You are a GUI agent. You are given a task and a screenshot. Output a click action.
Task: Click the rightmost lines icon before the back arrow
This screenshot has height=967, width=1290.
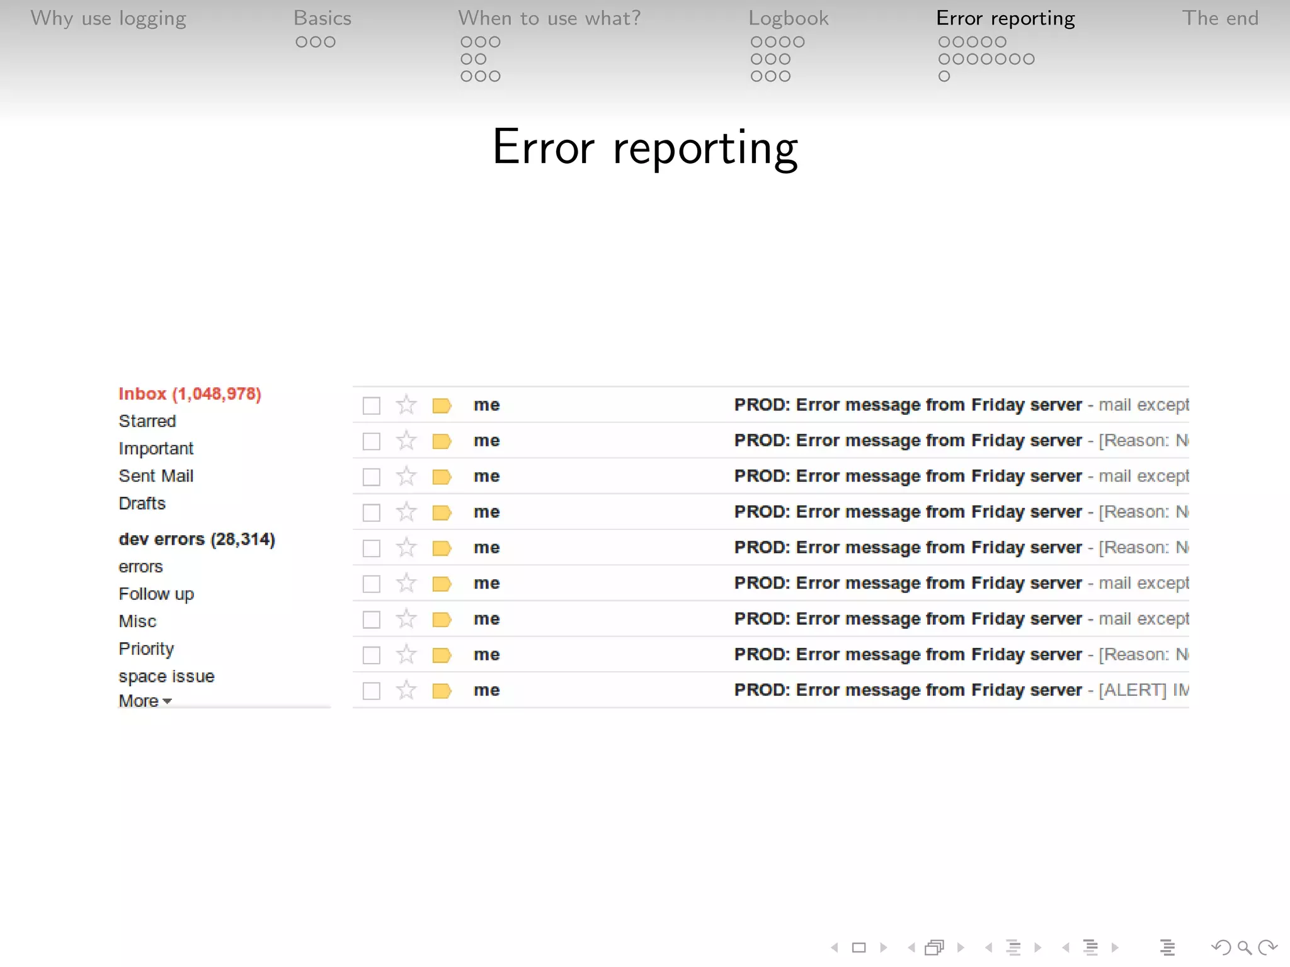[1167, 947]
